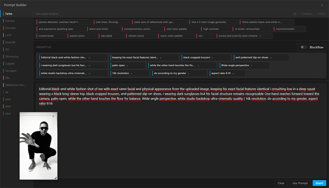
Task: Select the Kamera category
Action: click(x=10, y=21)
